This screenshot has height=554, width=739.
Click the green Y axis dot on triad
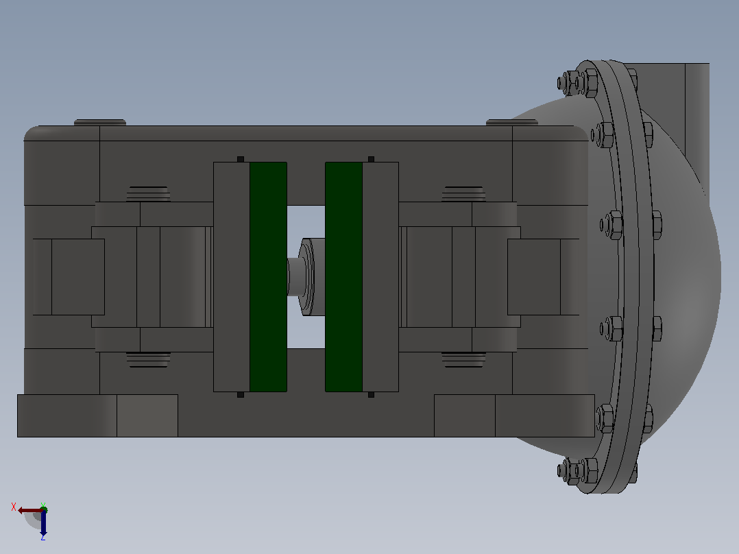44,509
